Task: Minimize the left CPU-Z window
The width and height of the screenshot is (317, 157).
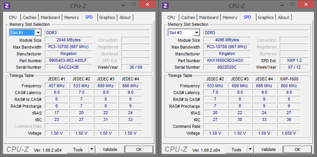Action: (x=124, y=5)
